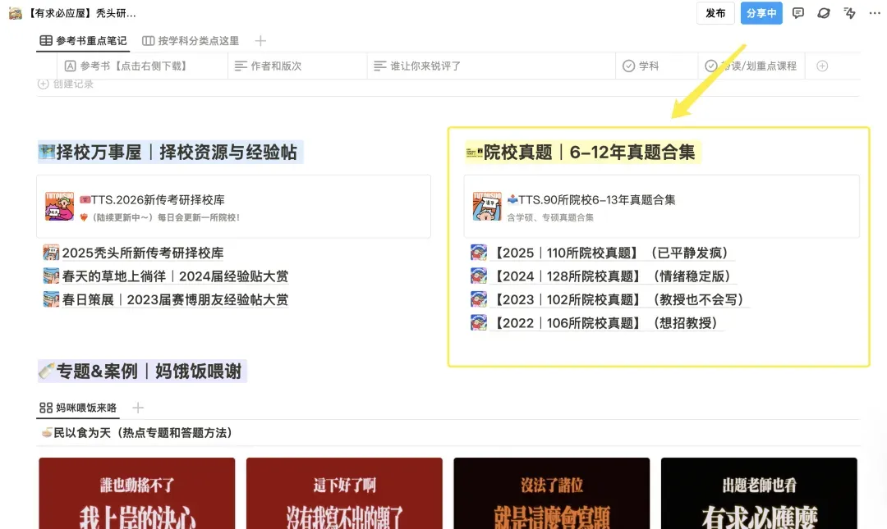Image resolution: width=887 pixels, height=529 pixels.
Task: Click the check icon on 必读/划重点课程 column
Action: coord(713,66)
